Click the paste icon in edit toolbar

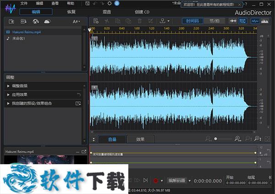tap(128, 21)
